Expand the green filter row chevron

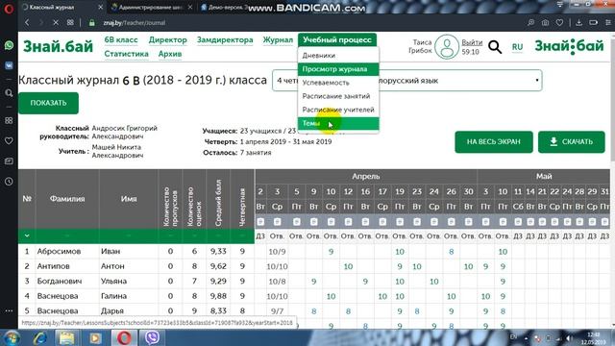click(x=27, y=235)
